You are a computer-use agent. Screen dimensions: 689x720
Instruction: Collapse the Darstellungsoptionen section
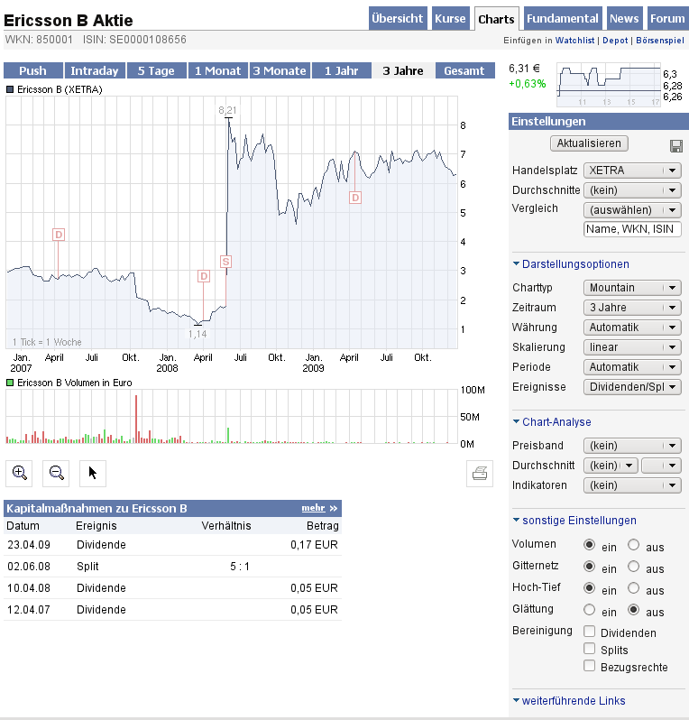(571, 264)
